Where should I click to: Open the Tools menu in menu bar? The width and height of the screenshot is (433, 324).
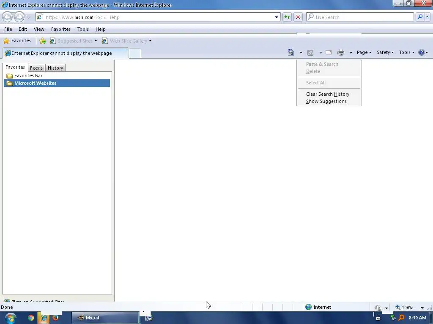[83, 29]
